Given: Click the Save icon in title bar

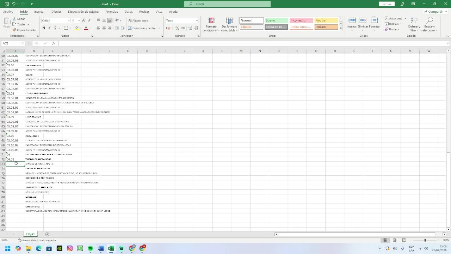Looking at the screenshot, I should (x=7, y=4).
